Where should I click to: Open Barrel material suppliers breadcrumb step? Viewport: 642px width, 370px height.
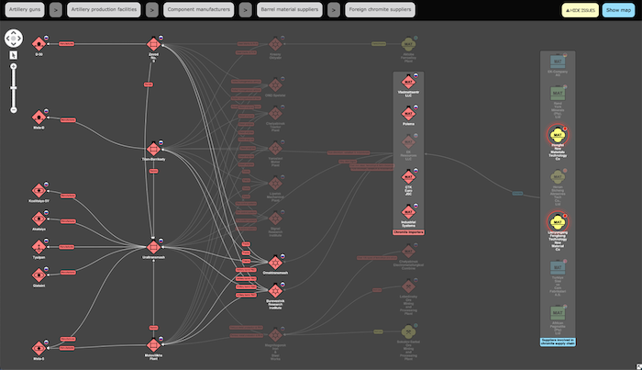(x=290, y=10)
